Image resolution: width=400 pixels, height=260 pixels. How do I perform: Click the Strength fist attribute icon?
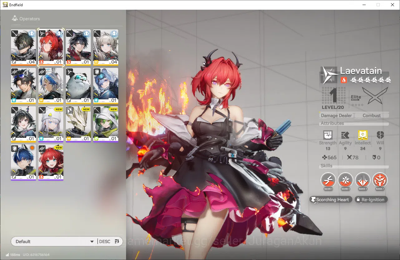pos(328,135)
